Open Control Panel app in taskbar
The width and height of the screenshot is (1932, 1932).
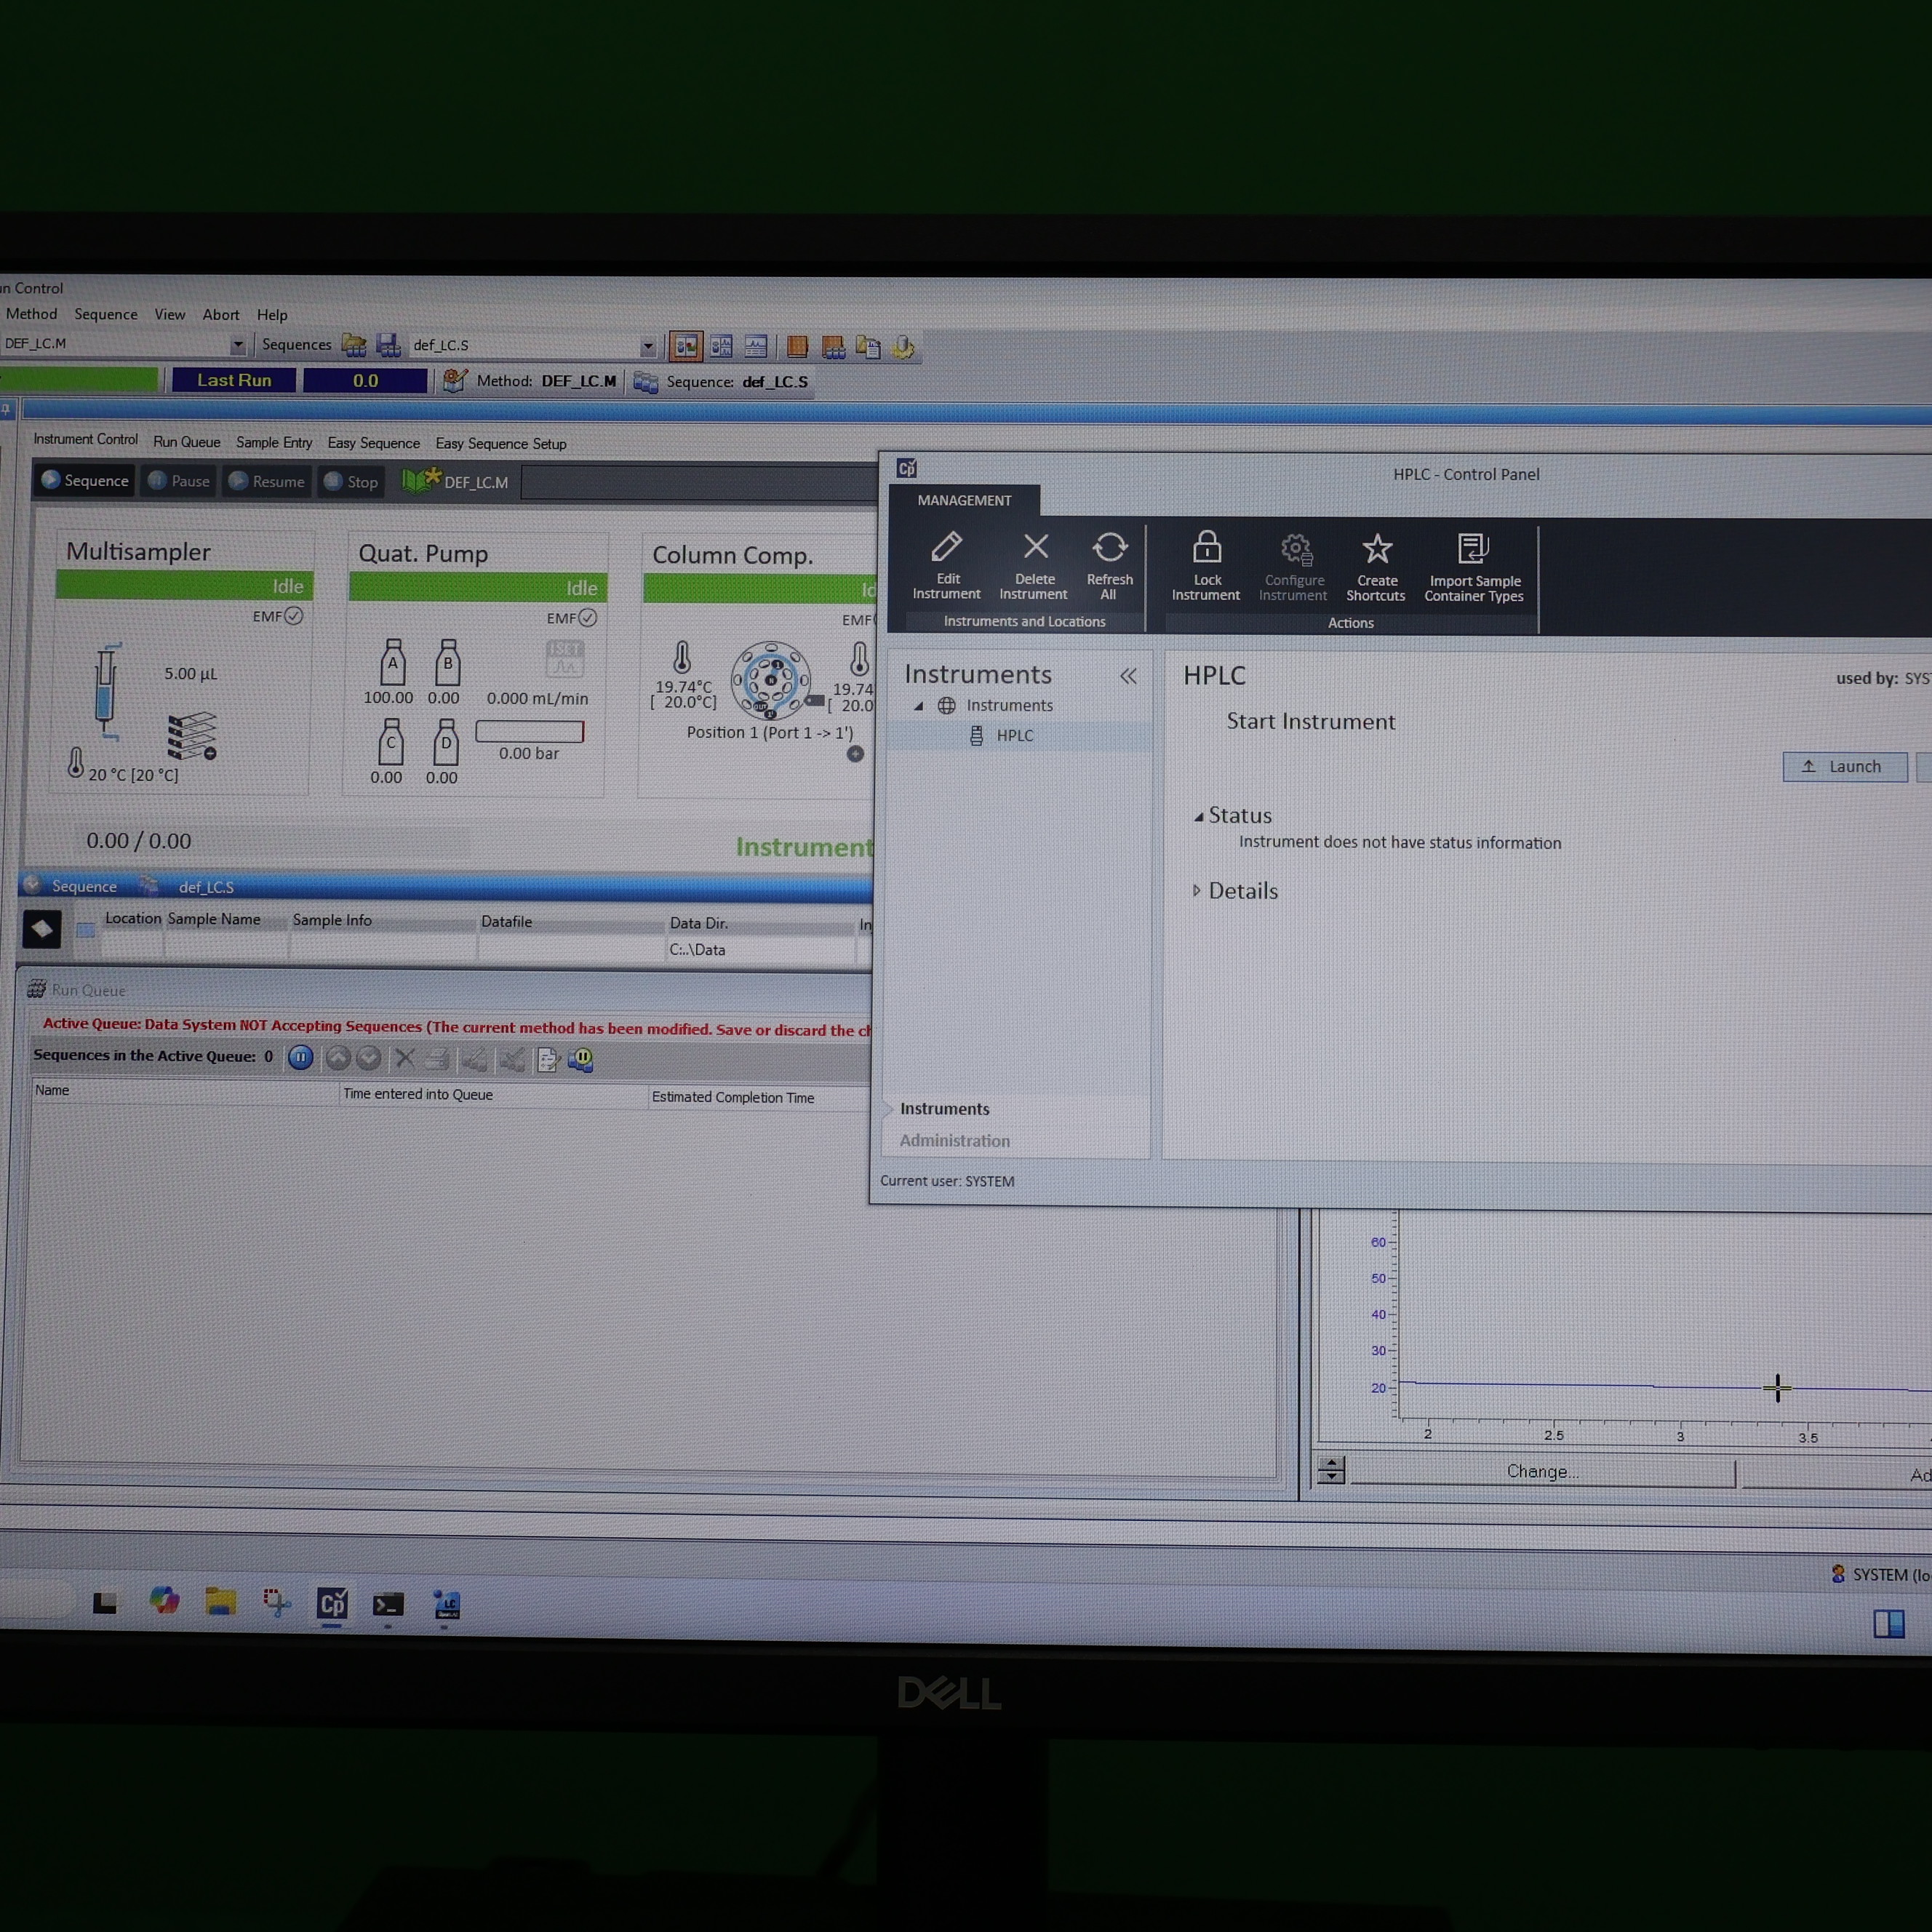(332, 1604)
